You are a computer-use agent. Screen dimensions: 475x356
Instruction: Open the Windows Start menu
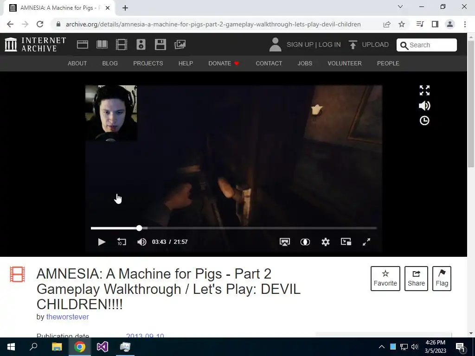[11, 347]
